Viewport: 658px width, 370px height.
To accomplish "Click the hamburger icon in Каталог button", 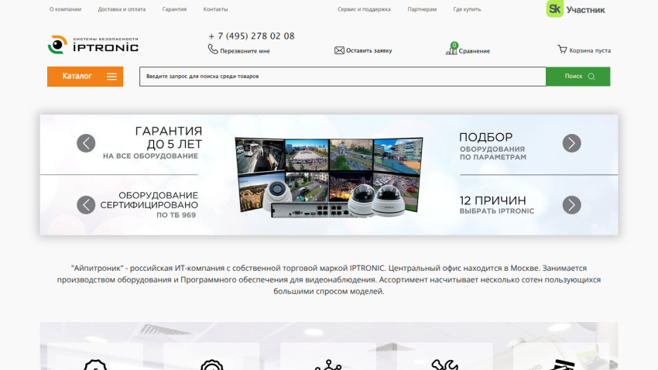I will (111, 77).
